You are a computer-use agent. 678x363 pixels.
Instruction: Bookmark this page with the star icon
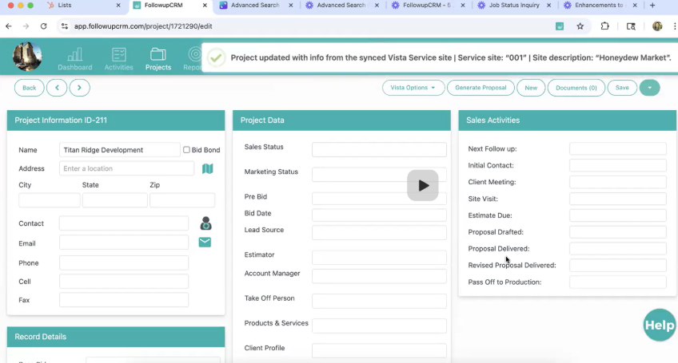(x=580, y=26)
